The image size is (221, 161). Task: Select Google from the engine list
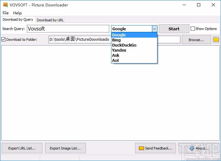[134, 35]
